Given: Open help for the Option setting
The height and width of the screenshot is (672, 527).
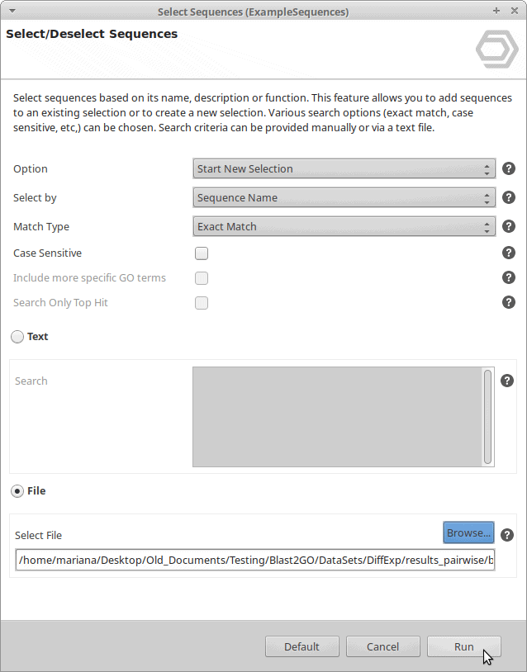Looking at the screenshot, I should click(509, 168).
